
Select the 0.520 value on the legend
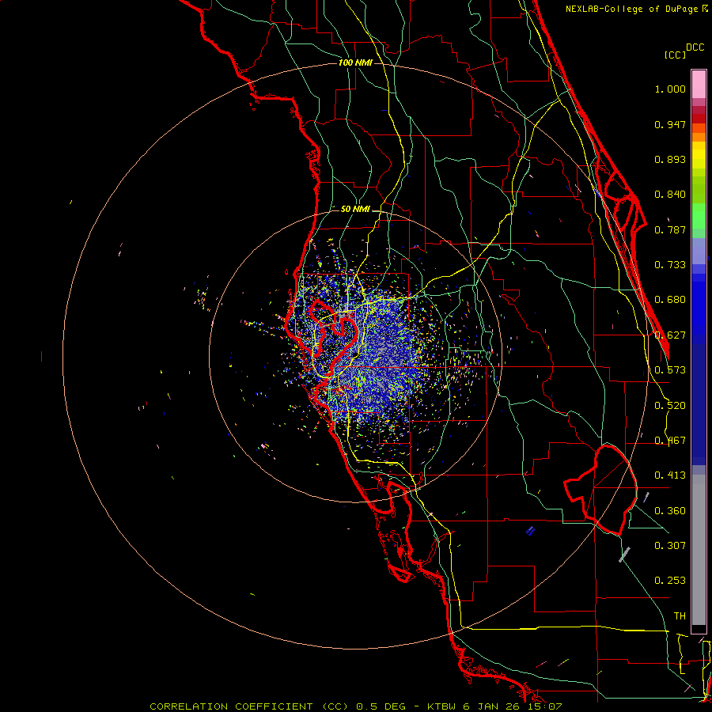tap(670, 406)
